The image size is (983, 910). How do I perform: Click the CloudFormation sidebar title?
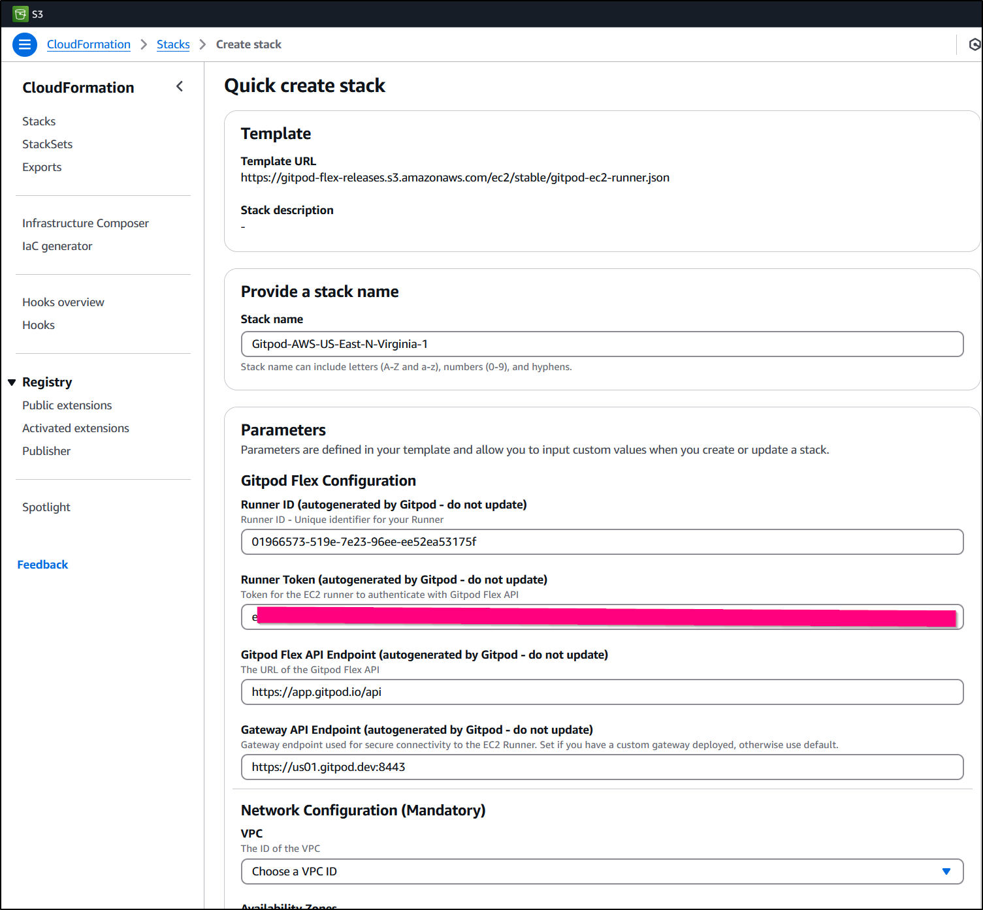tap(78, 87)
